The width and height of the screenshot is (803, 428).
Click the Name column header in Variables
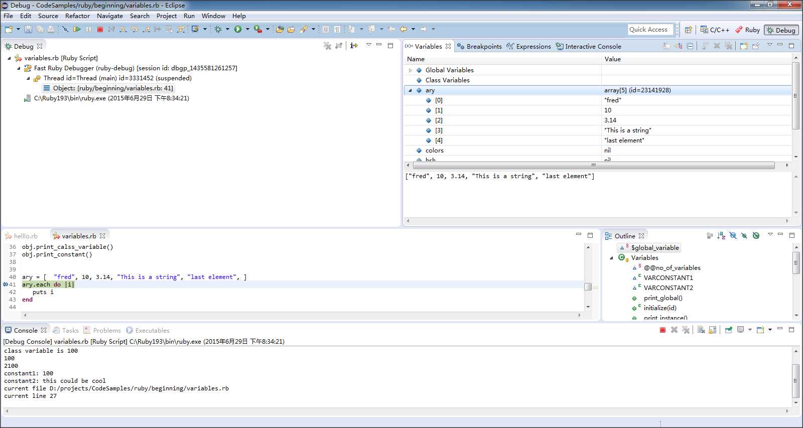coord(503,59)
